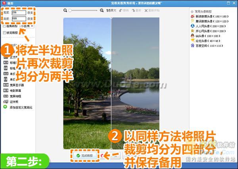This screenshot has width=238, height=169.
Task: Select the 4:3 标准 ratio icon
Action: click(6, 62)
